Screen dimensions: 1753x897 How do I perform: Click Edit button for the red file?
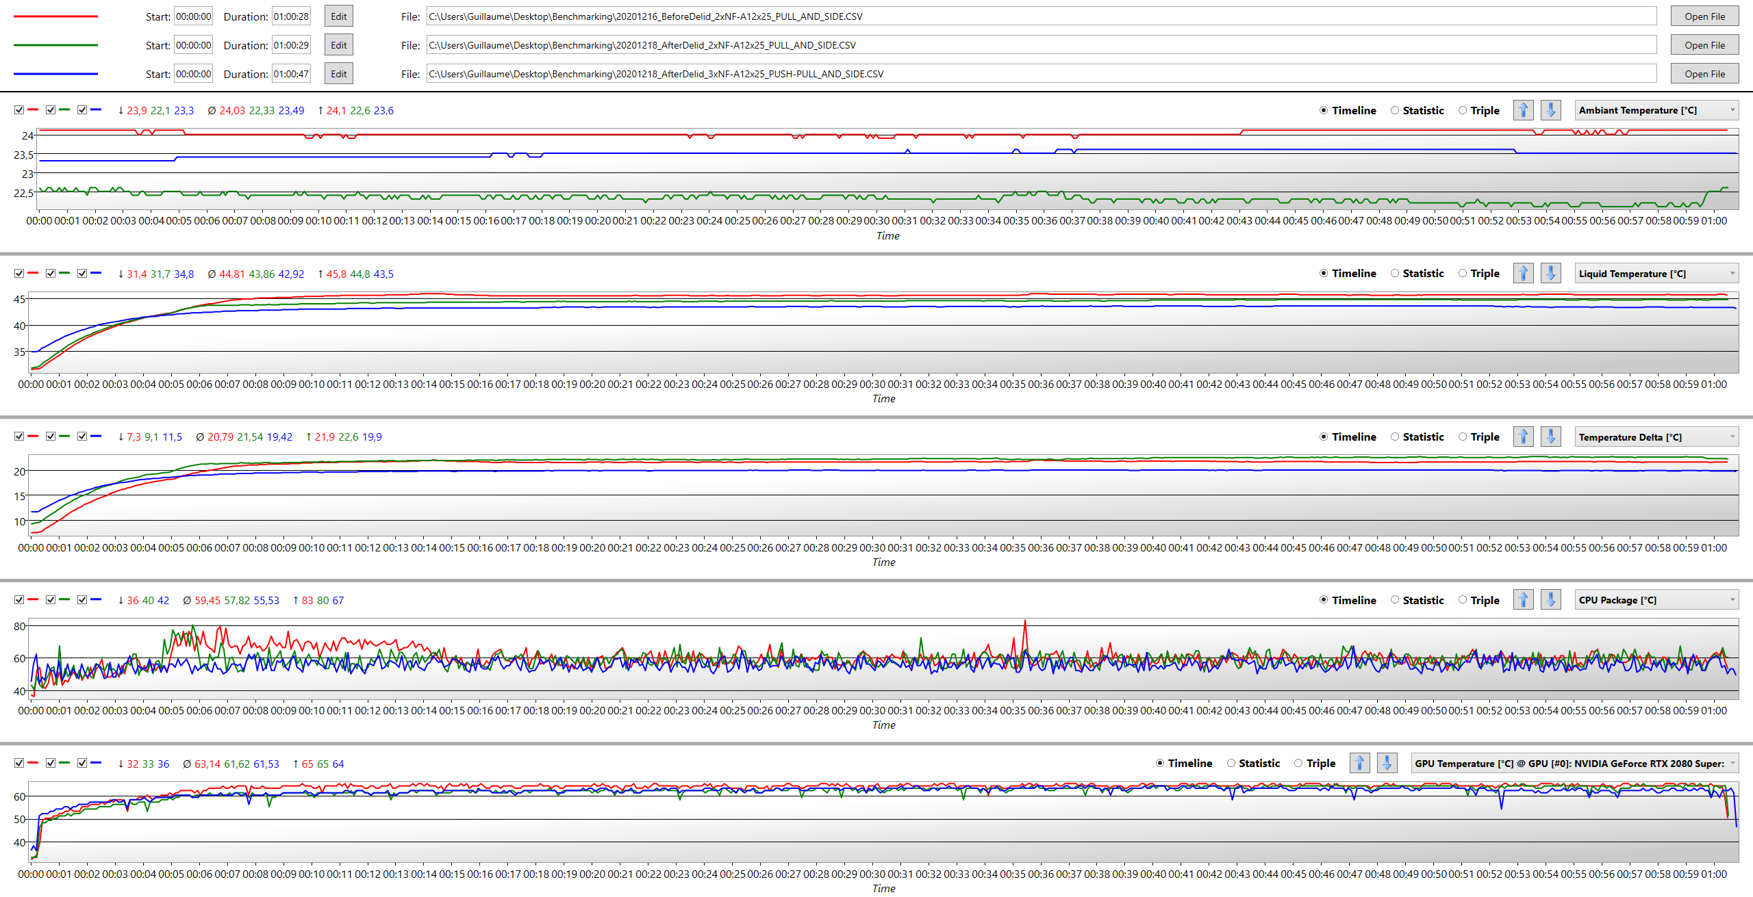tap(338, 16)
